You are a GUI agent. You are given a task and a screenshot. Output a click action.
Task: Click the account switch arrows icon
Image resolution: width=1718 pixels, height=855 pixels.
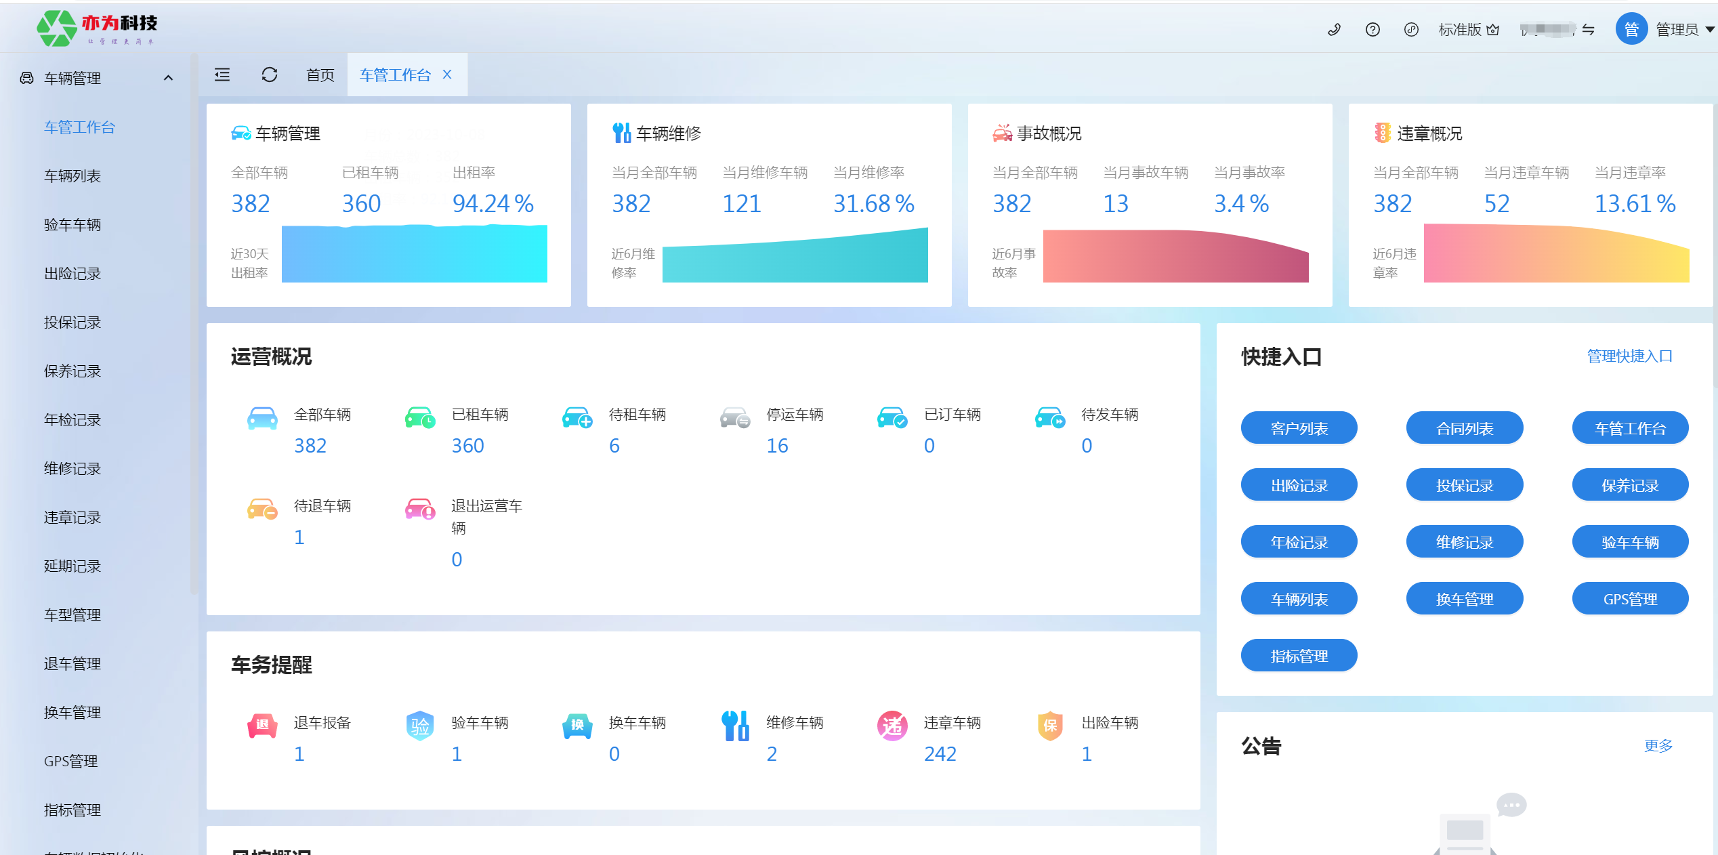(1588, 30)
